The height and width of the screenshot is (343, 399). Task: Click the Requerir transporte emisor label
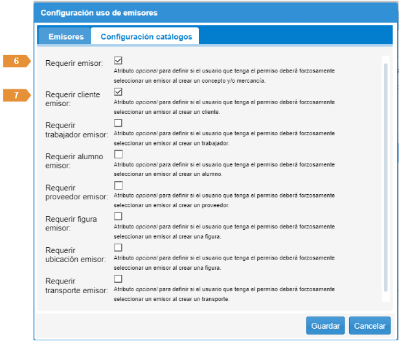tap(75, 286)
